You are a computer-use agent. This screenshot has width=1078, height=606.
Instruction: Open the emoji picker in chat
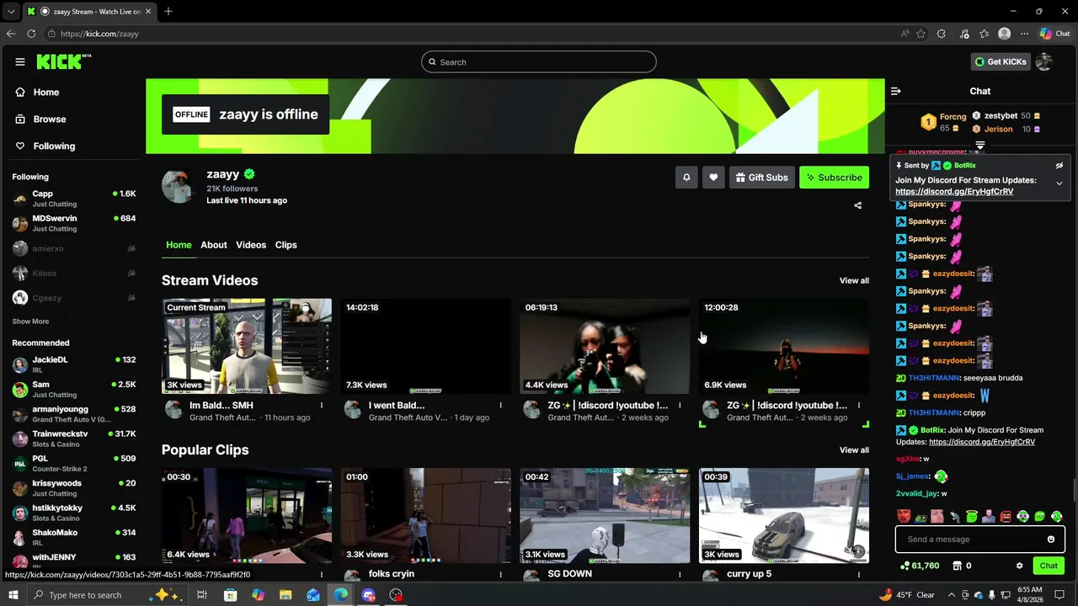pos(1051,540)
